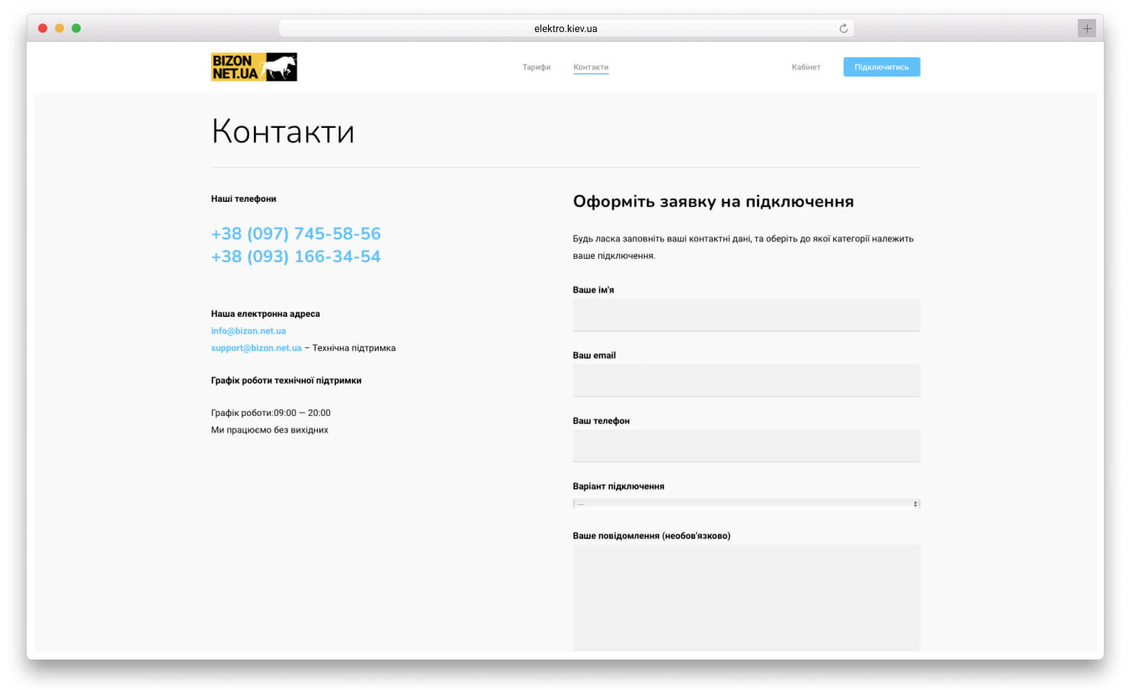Screen dimensions: 1135x690
Task: Expand the Варіант підключення dropdown
Action: pyautogui.click(x=746, y=504)
